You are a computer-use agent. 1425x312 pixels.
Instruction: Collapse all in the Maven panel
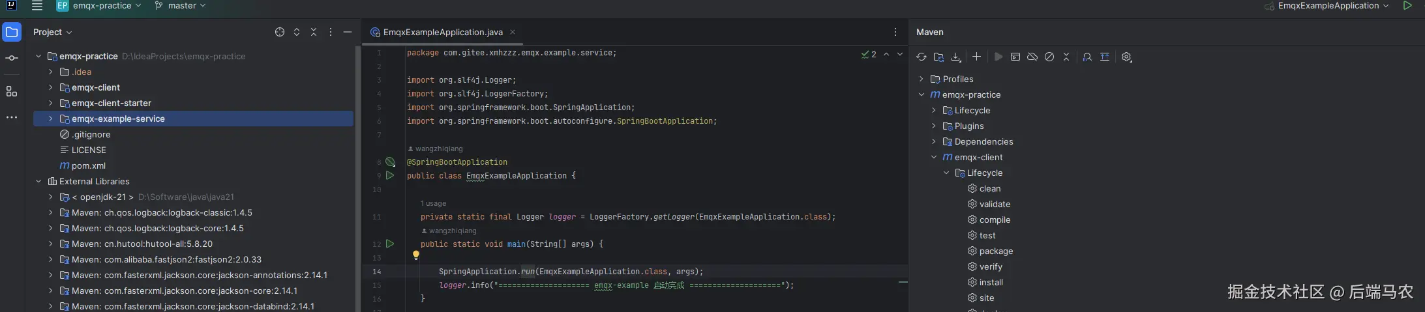[1066, 57]
